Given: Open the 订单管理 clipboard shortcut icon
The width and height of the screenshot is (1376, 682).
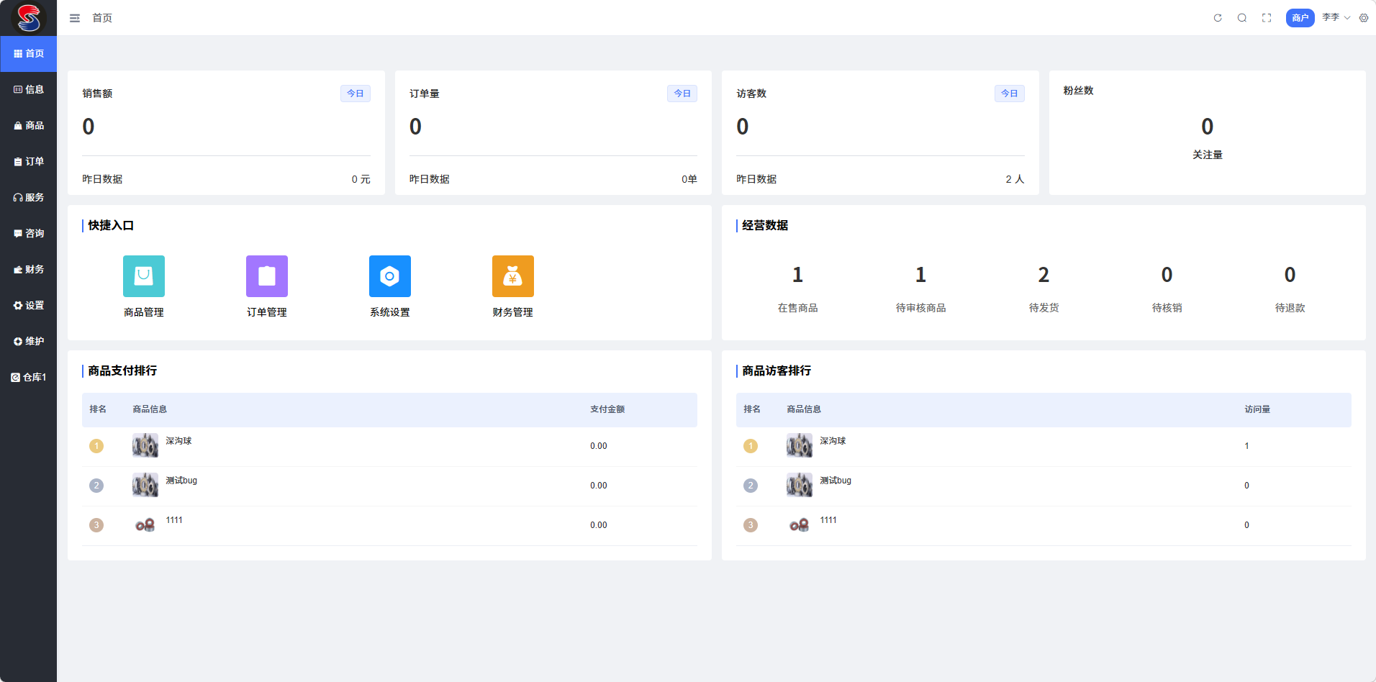Looking at the screenshot, I should pyautogui.click(x=267, y=276).
